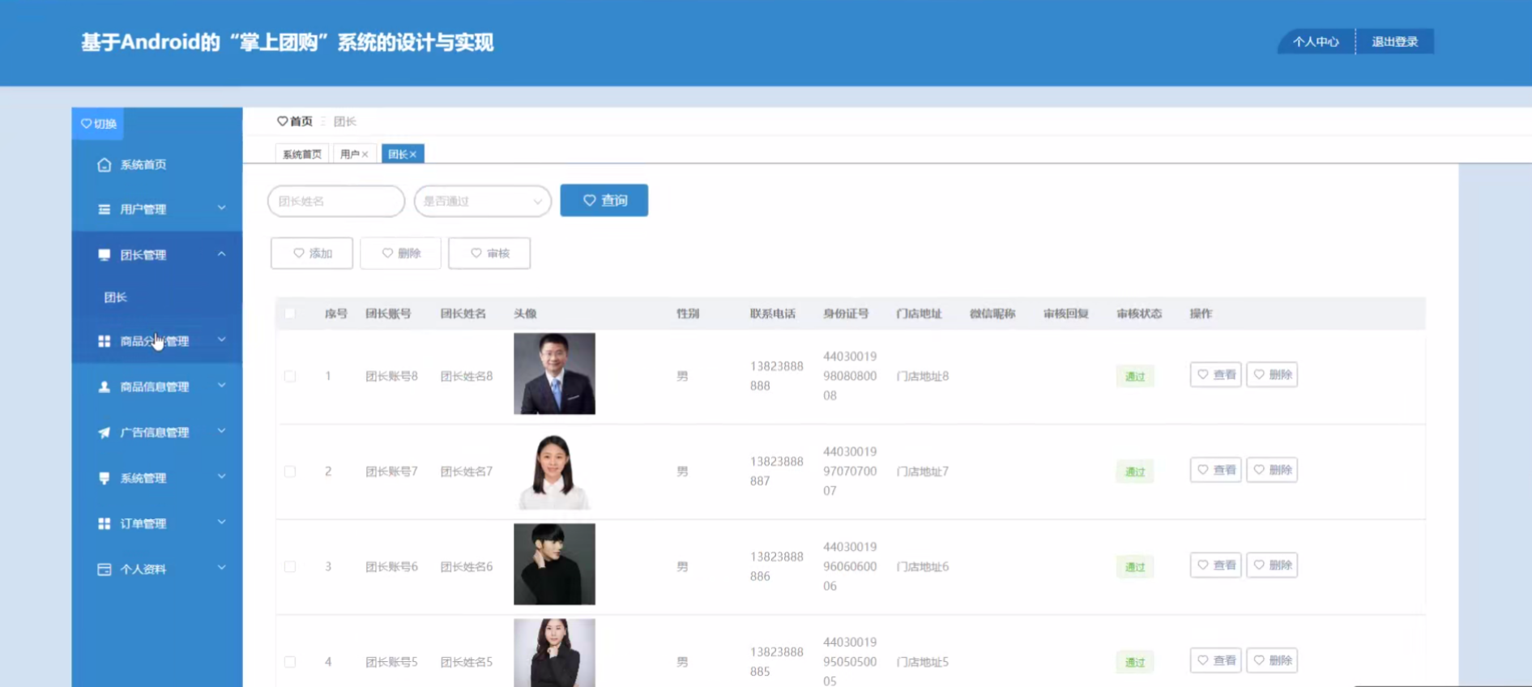
Task: Click the 商品分类管理 grid icon
Action: [x=104, y=341]
